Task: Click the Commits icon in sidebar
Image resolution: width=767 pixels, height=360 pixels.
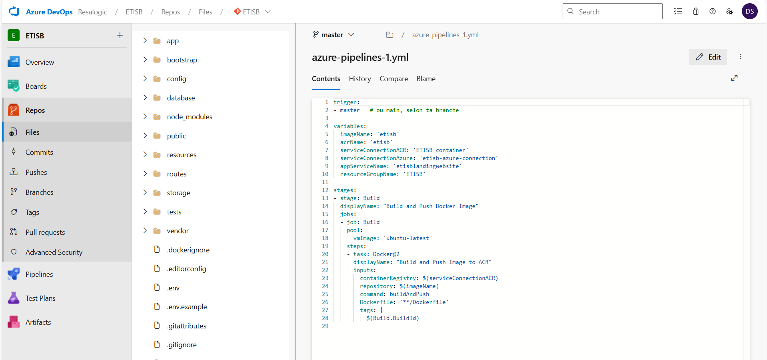Action: click(x=14, y=152)
